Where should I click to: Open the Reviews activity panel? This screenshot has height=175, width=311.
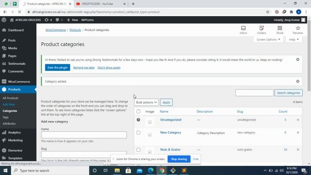298,30
